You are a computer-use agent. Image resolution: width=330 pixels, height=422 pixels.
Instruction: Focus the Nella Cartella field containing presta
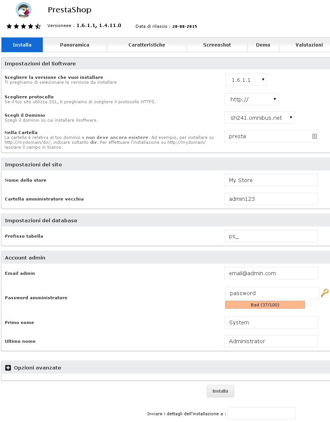pyautogui.click(x=271, y=136)
